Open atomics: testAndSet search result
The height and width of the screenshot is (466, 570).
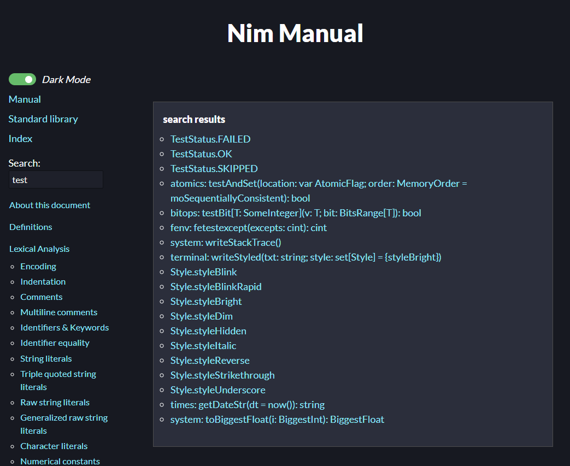[319, 191]
